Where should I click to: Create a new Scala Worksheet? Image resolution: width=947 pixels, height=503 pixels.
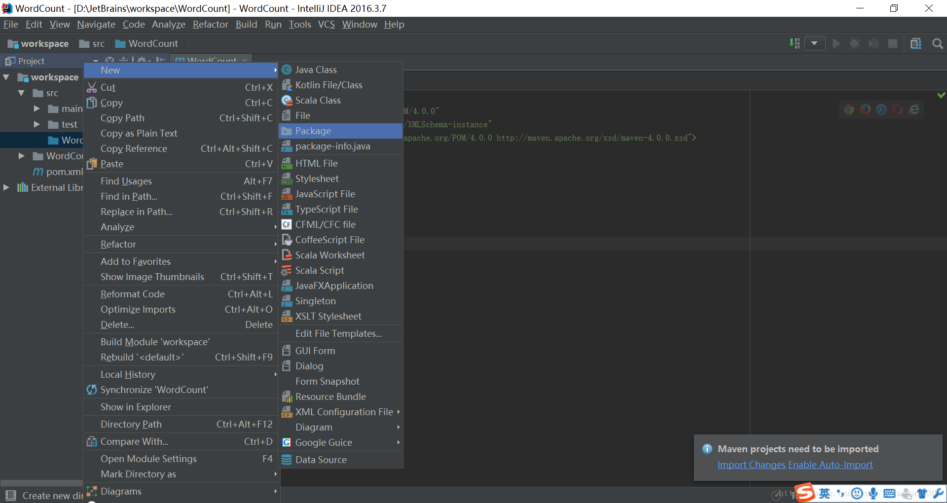(x=341, y=255)
